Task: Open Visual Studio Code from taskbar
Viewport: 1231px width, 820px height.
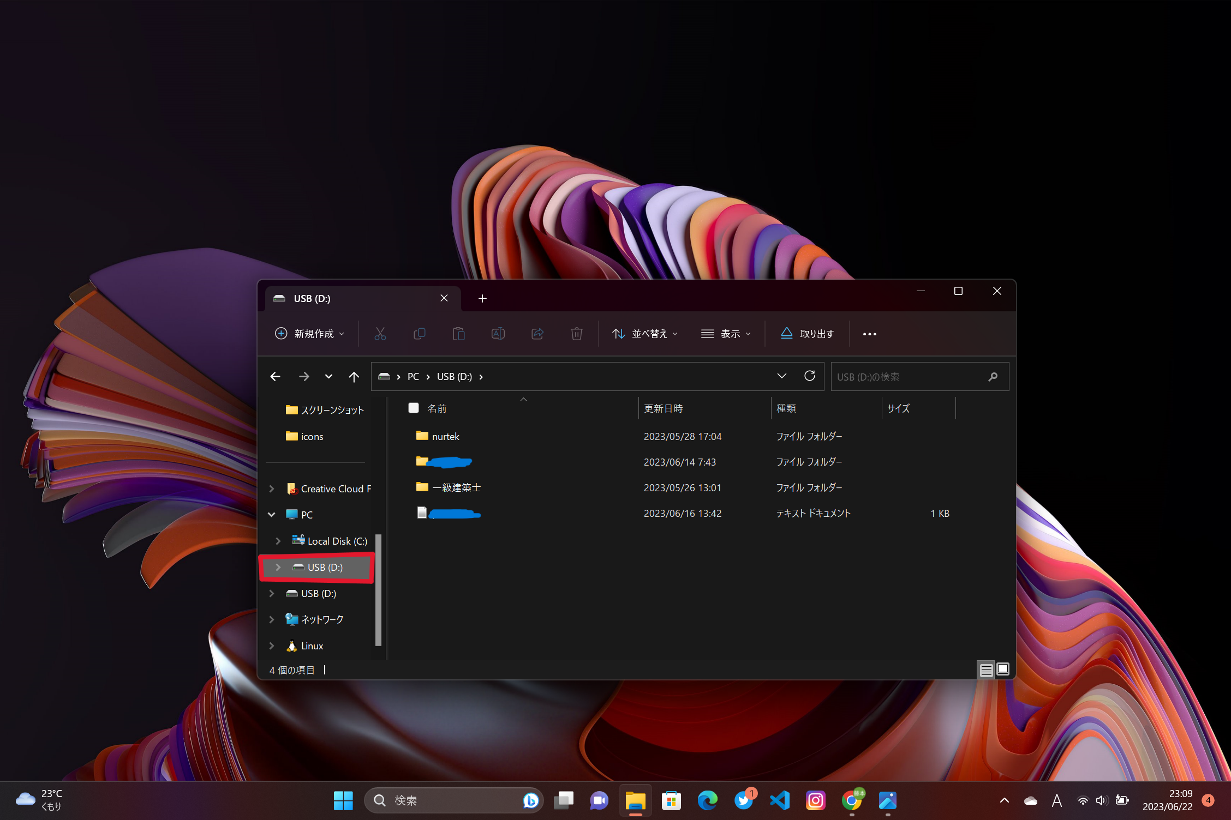Action: tap(780, 800)
